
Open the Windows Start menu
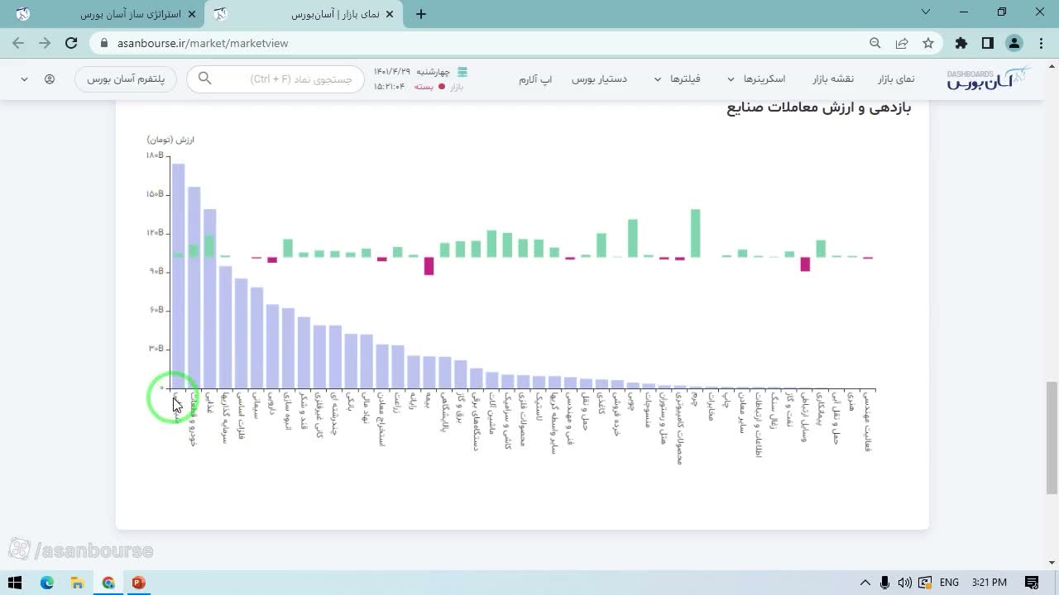[x=15, y=583]
